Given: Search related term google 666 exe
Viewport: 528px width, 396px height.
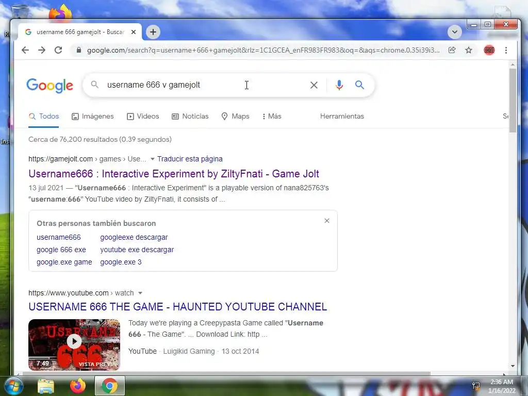Looking at the screenshot, I should [x=61, y=250].
